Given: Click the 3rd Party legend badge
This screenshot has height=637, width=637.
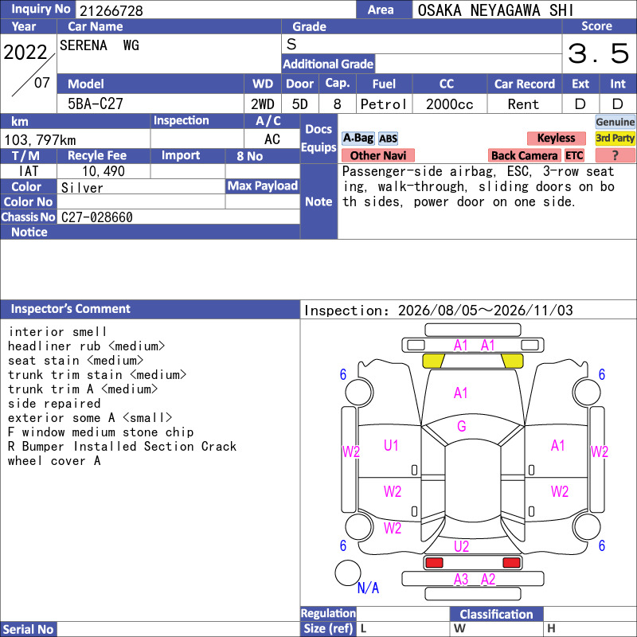Looking at the screenshot, I should coord(615,138).
